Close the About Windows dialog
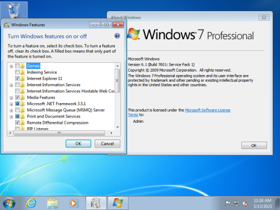The width and height of the screenshot is (280, 210). (x=264, y=17)
